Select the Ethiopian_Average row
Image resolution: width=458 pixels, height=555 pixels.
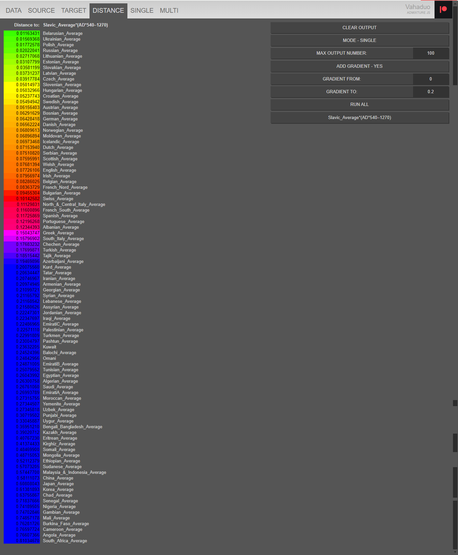(61, 461)
